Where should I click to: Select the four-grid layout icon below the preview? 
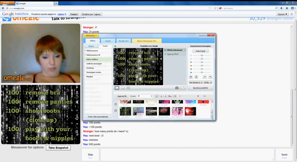pyautogui.click(x=128, y=88)
